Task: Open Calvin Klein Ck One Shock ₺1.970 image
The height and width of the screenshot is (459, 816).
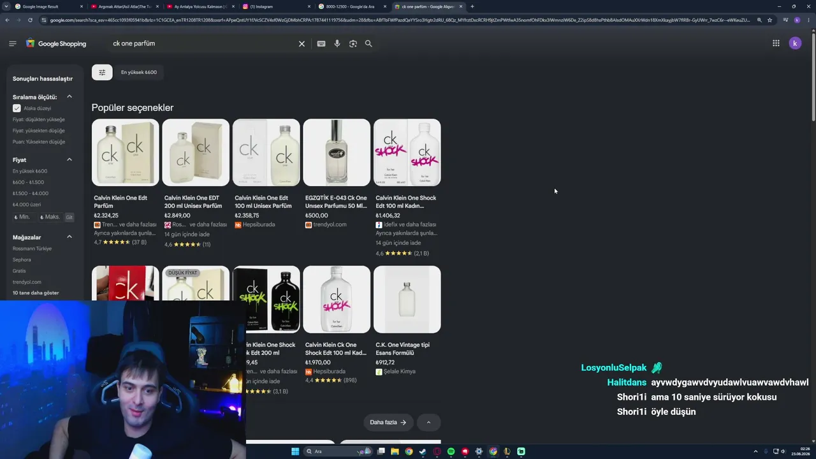Action: (x=337, y=300)
